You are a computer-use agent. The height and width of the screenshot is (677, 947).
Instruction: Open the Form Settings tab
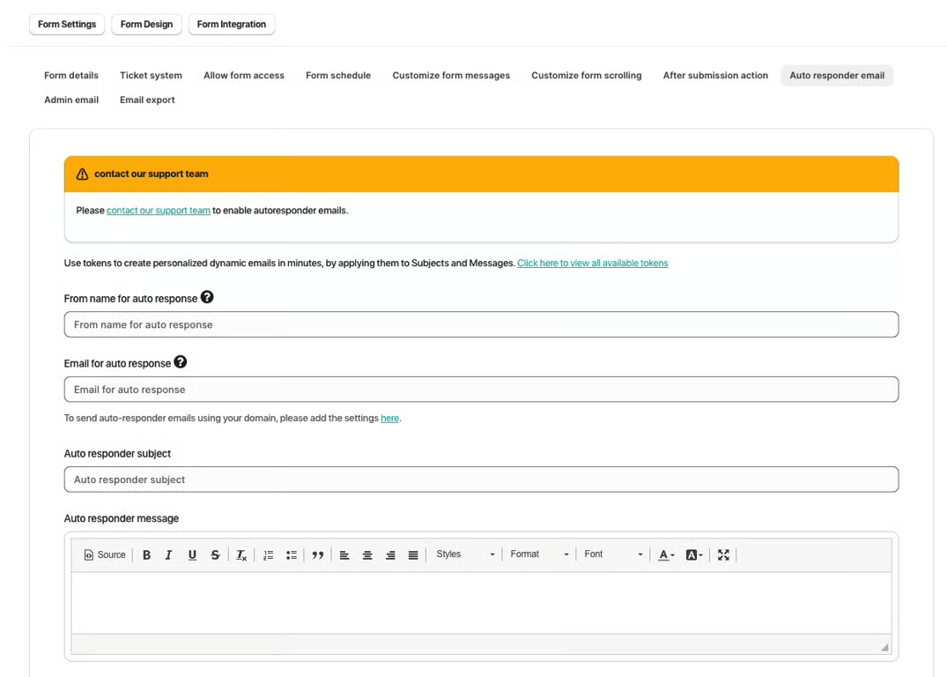point(67,24)
